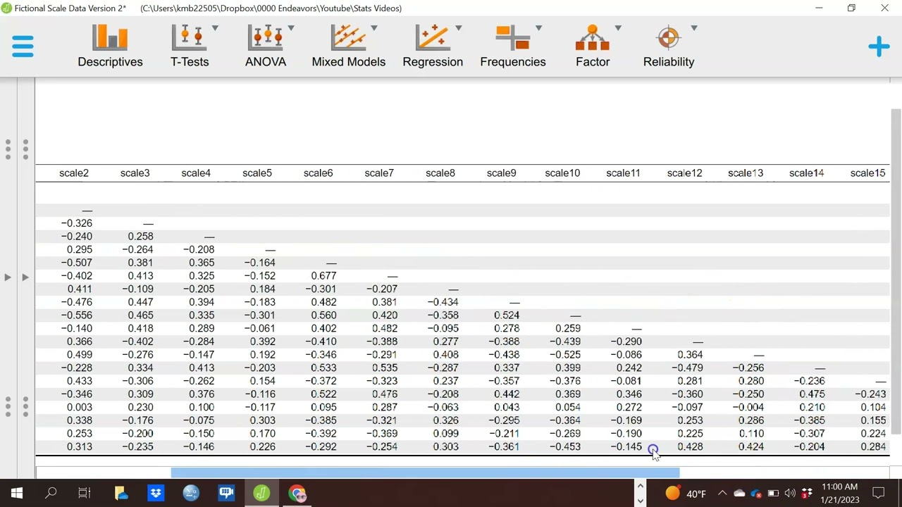Expand the Mixed Models dropdown arrow

374,28
